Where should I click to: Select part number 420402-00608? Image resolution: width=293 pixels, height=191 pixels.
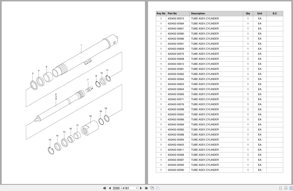click(x=176, y=59)
